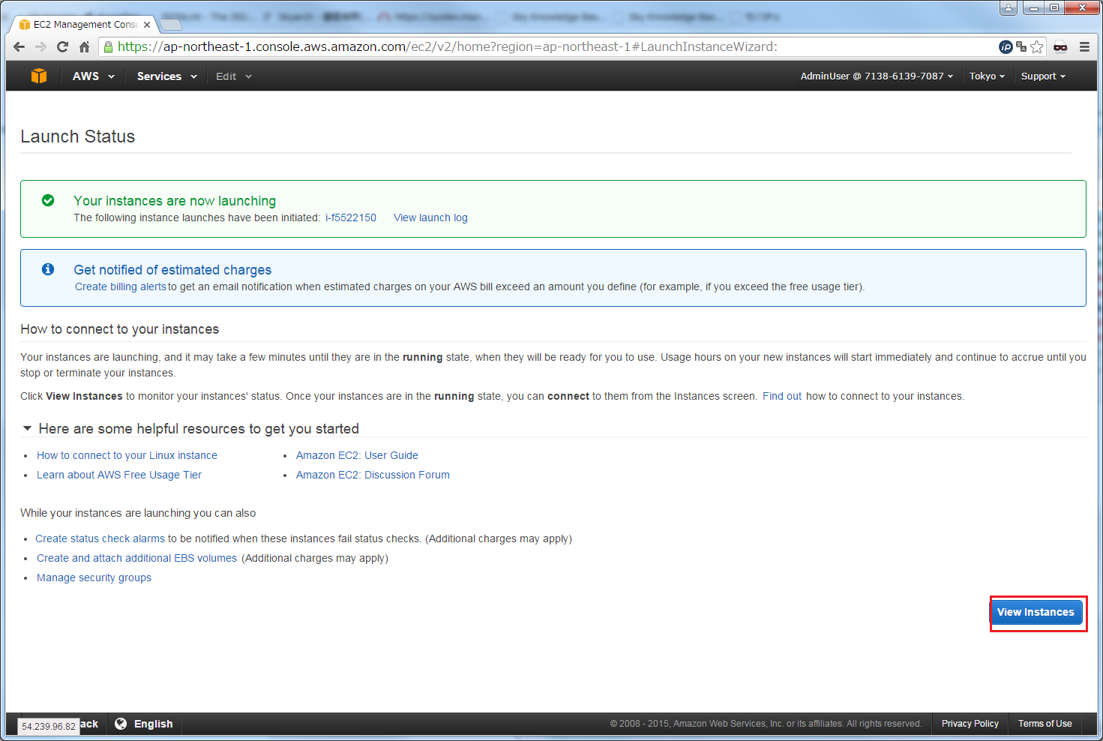Close the EC2 Management Console tab
Screen dimensions: 1103x741
coord(147,25)
